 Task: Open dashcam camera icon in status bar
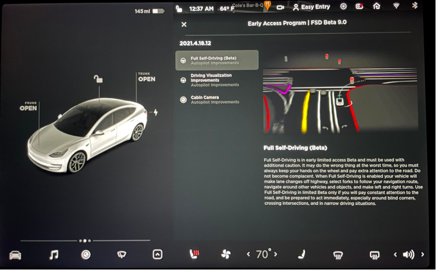click(280, 7)
